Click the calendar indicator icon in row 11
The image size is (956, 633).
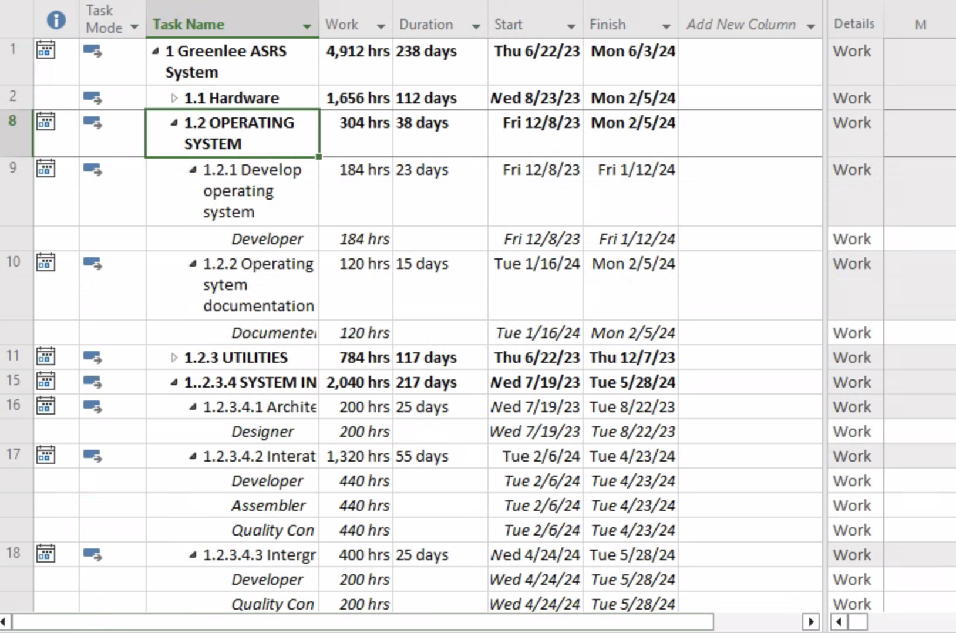[46, 356]
